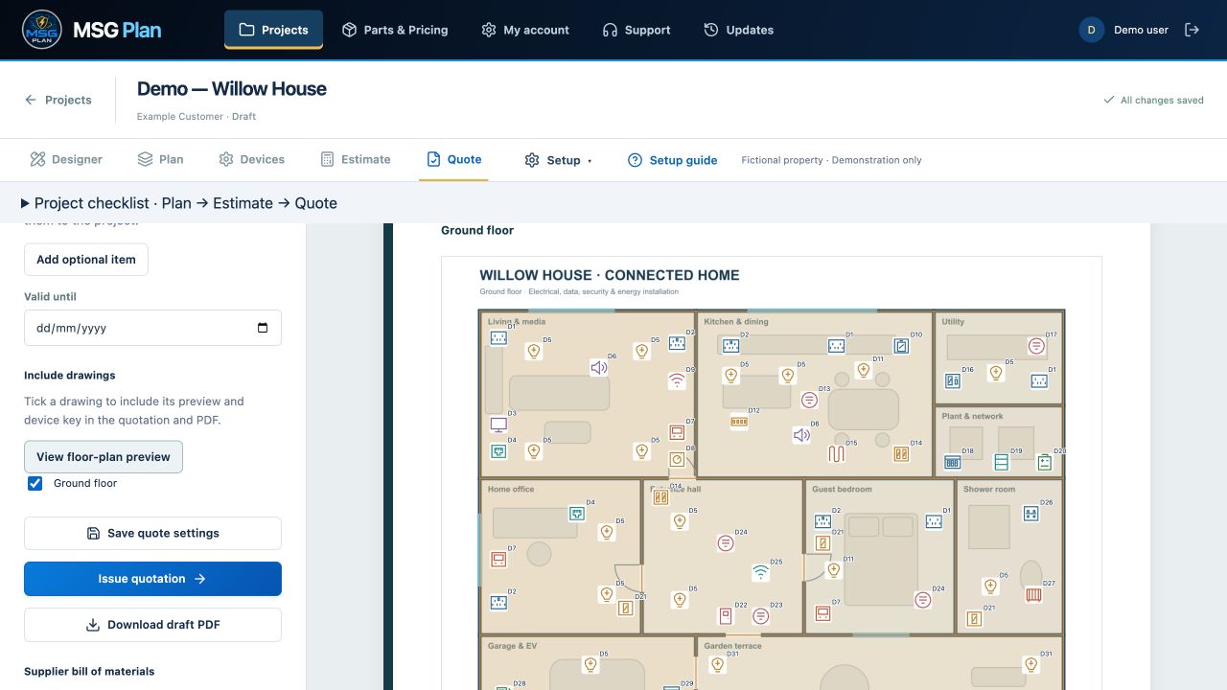Select the D26 device icon in Shower room
The height and width of the screenshot is (690, 1227).
tap(1030, 514)
